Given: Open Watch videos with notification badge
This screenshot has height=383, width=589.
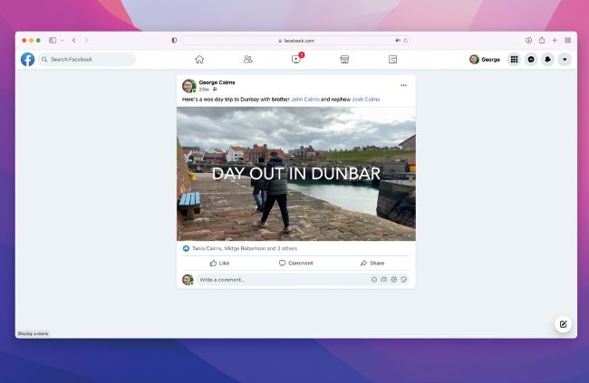Looking at the screenshot, I should click(295, 59).
